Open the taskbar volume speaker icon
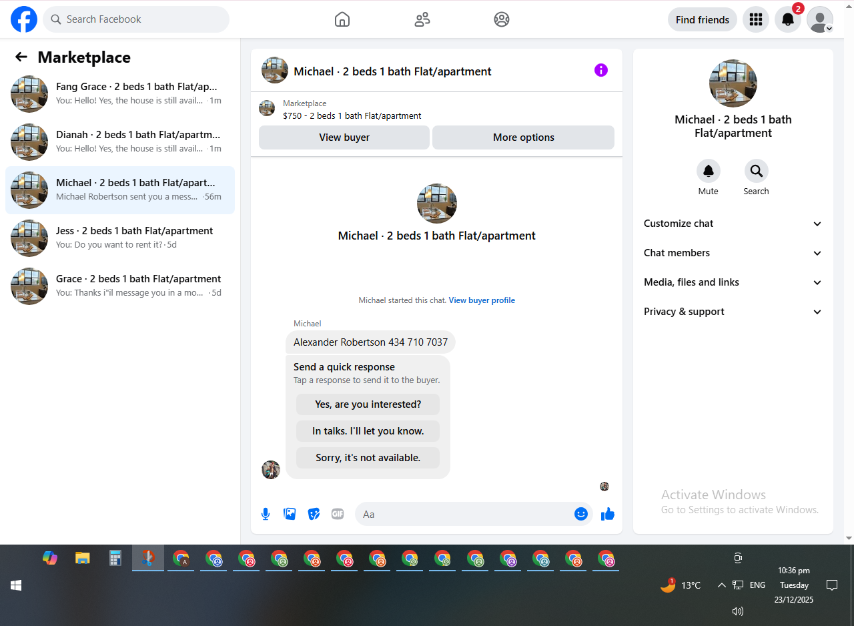Image resolution: width=854 pixels, height=626 pixels. (738, 611)
